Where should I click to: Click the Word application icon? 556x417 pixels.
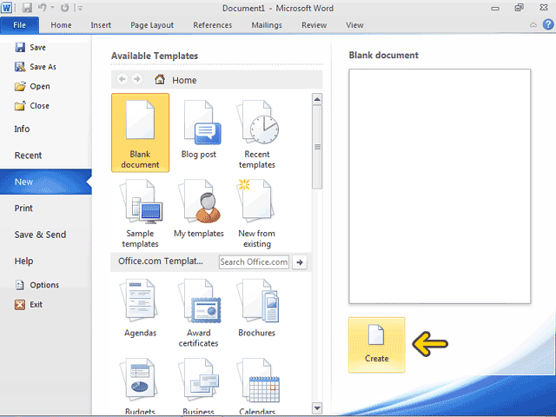(6, 8)
